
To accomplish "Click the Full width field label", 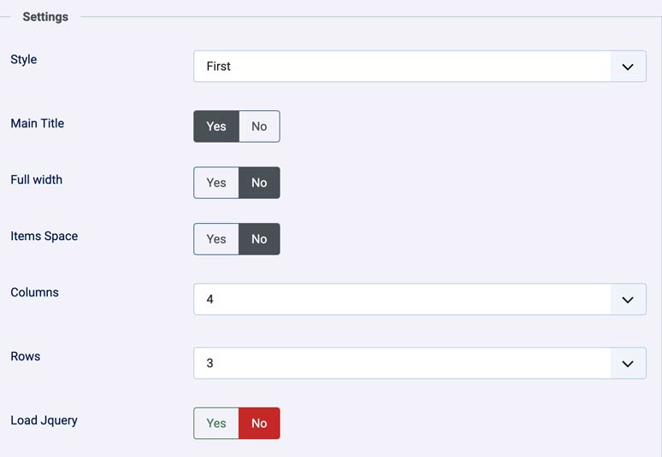I will coord(37,179).
